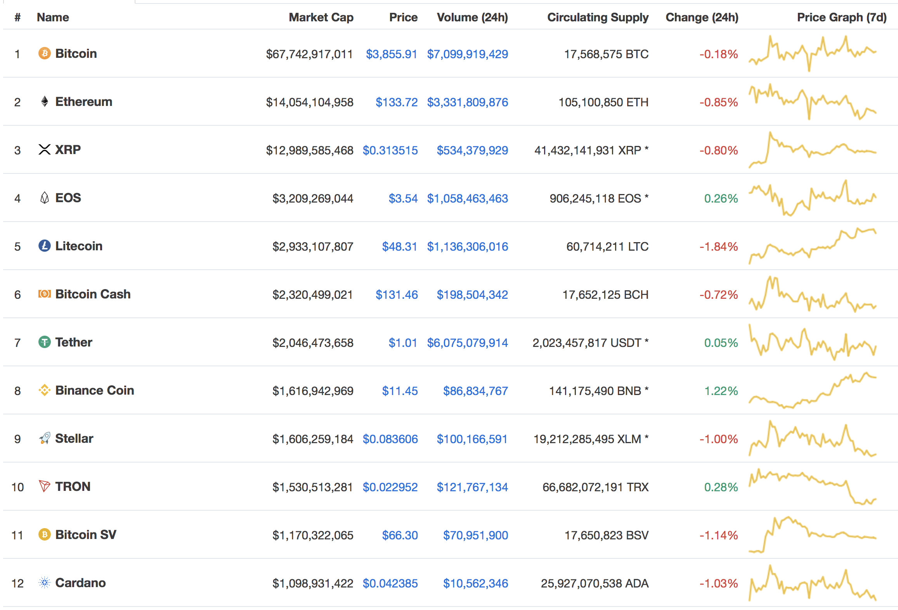Viewport: 898px width, 610px height.
Task: Click the TRON logo icon
Action: 45,486
